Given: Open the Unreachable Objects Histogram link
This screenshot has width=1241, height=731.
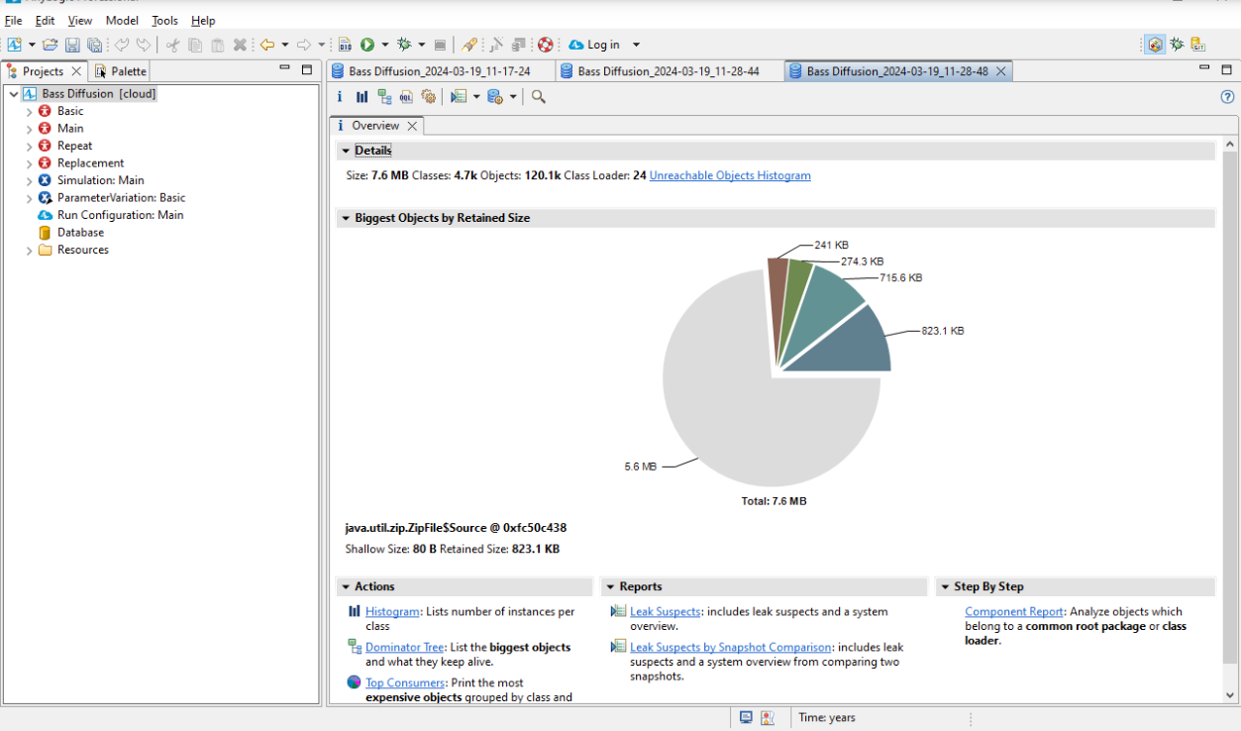Looking at the screenshot, I should pyautogui.click(x=730, y=175).
